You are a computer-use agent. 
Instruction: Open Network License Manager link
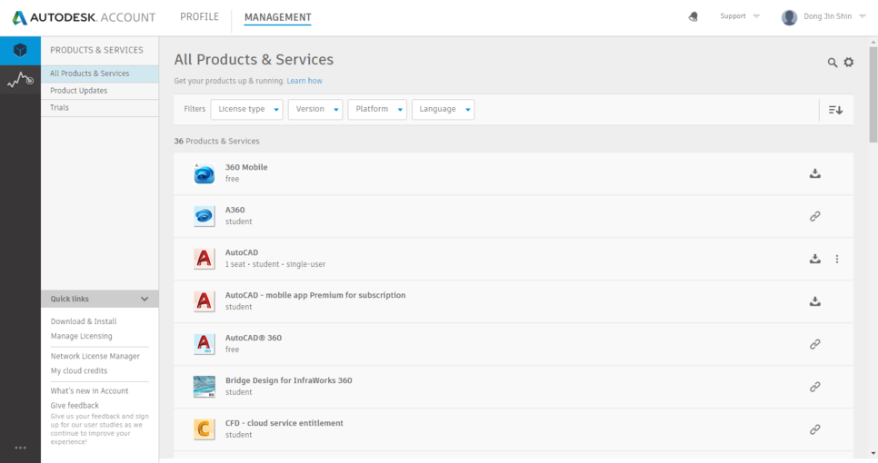95,356
